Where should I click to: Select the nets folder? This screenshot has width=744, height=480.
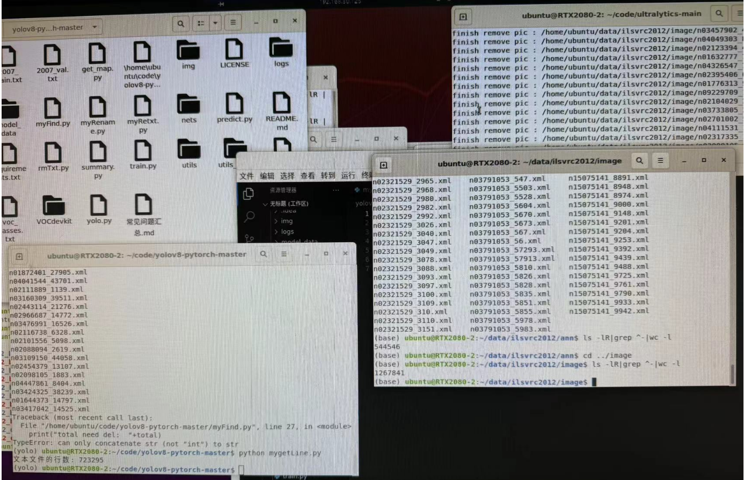(188, 109)
